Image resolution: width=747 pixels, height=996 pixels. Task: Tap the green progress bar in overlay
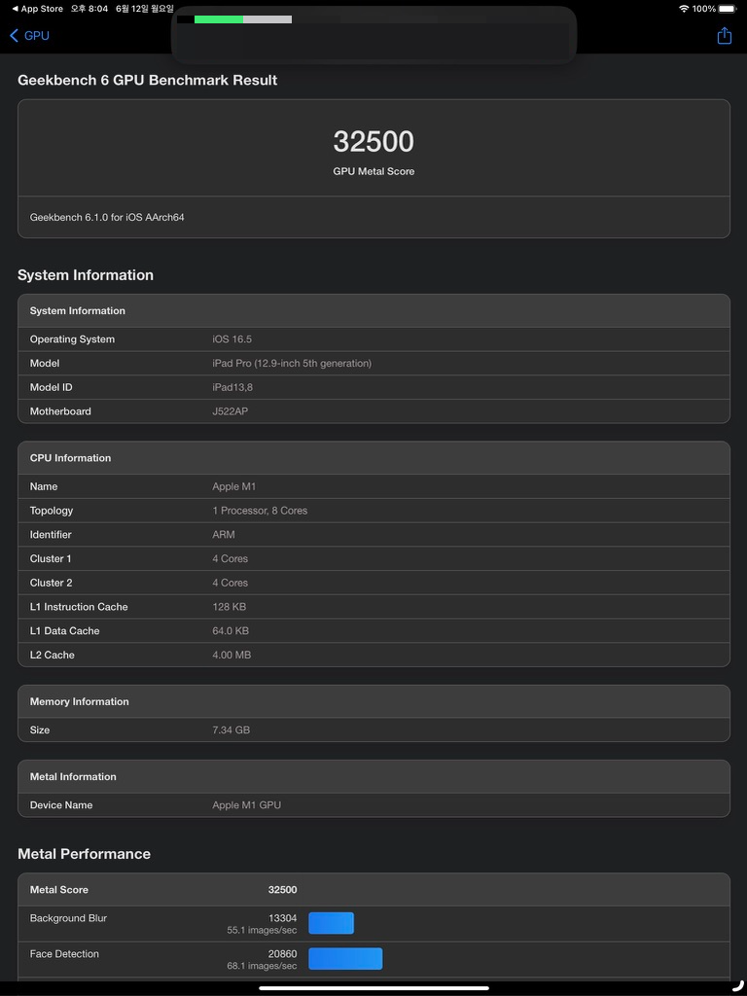tap(219, 19)
